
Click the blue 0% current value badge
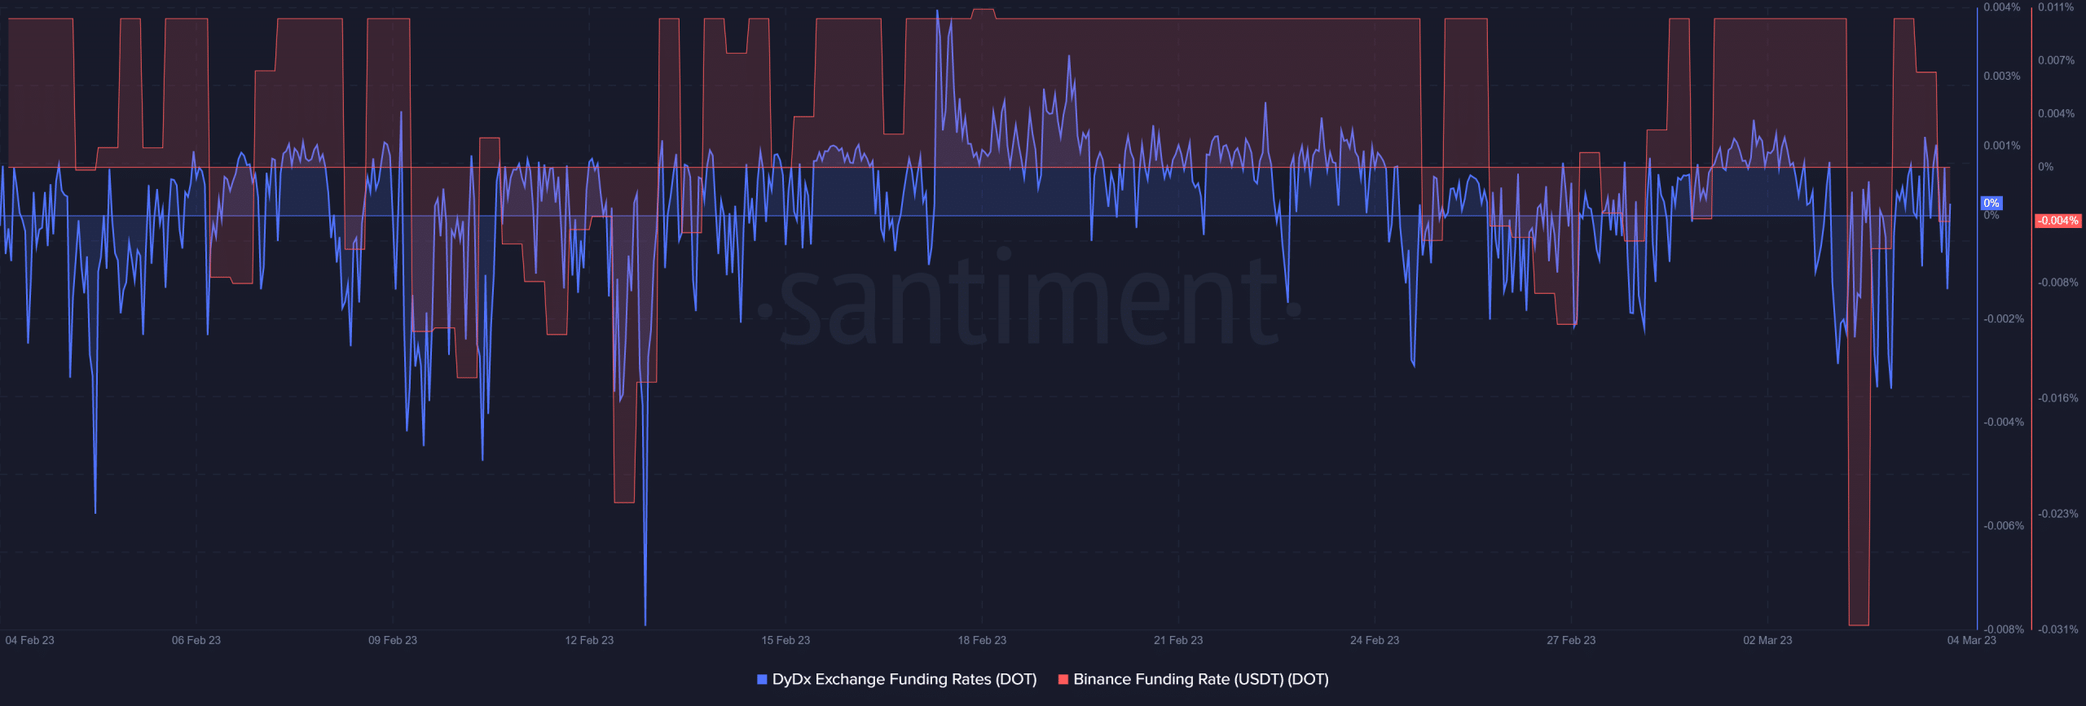(1991, 204)
